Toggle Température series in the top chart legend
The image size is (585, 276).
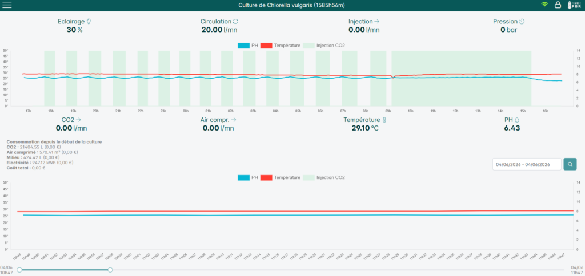pos(280,46)
